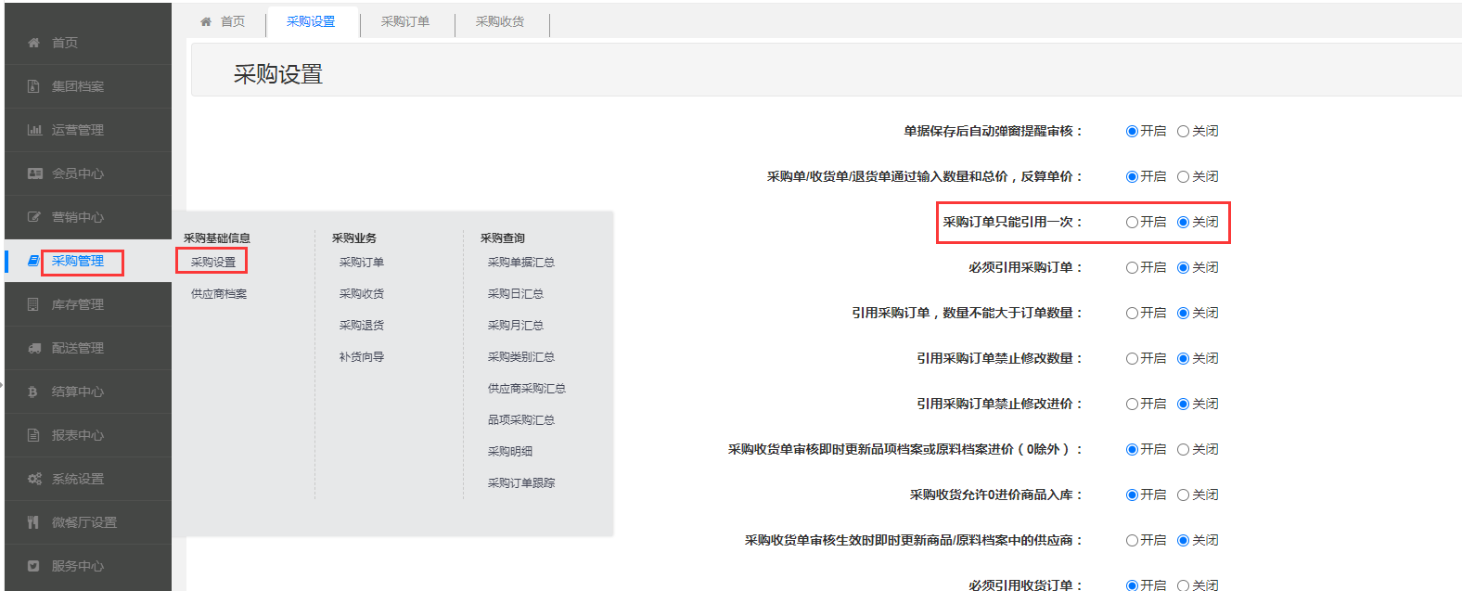
Task: Click the 微餐厅设置 cutlery icon
Action: [x=34, y=522]
